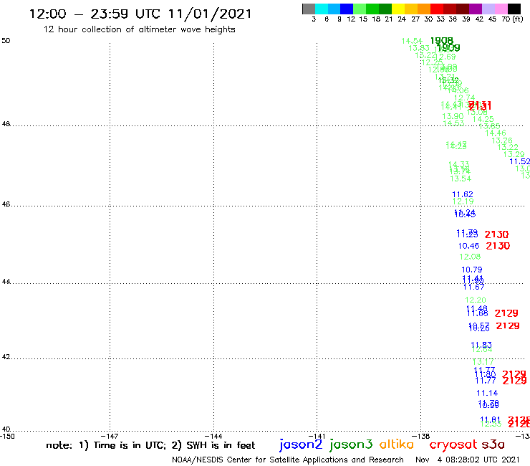Click subtitle '12 hour collection of altimeter wave heights'
The width and height of the screenshot is (530, 466).
139,29
